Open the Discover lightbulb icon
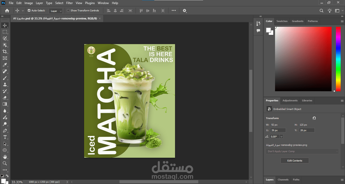The image size is (345, 184). click(x=330, y=11)
